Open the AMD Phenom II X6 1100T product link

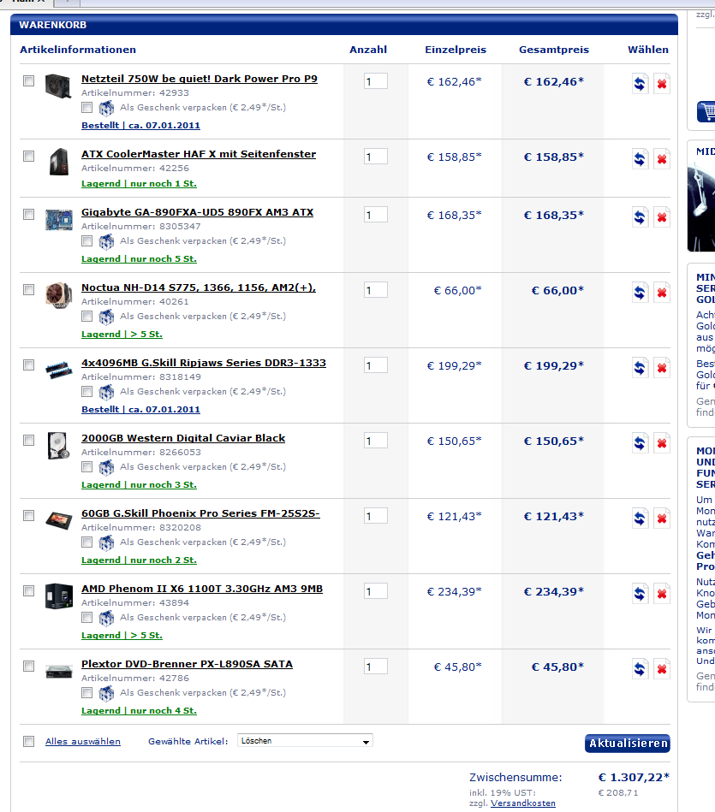202,589
